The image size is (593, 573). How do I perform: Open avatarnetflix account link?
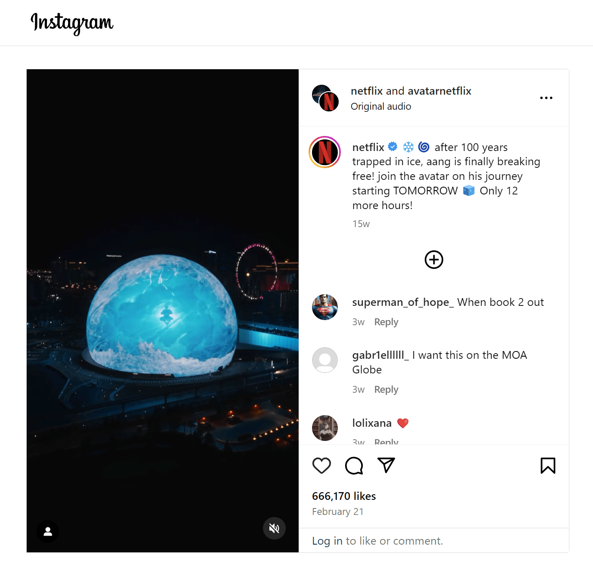point(439,91)
